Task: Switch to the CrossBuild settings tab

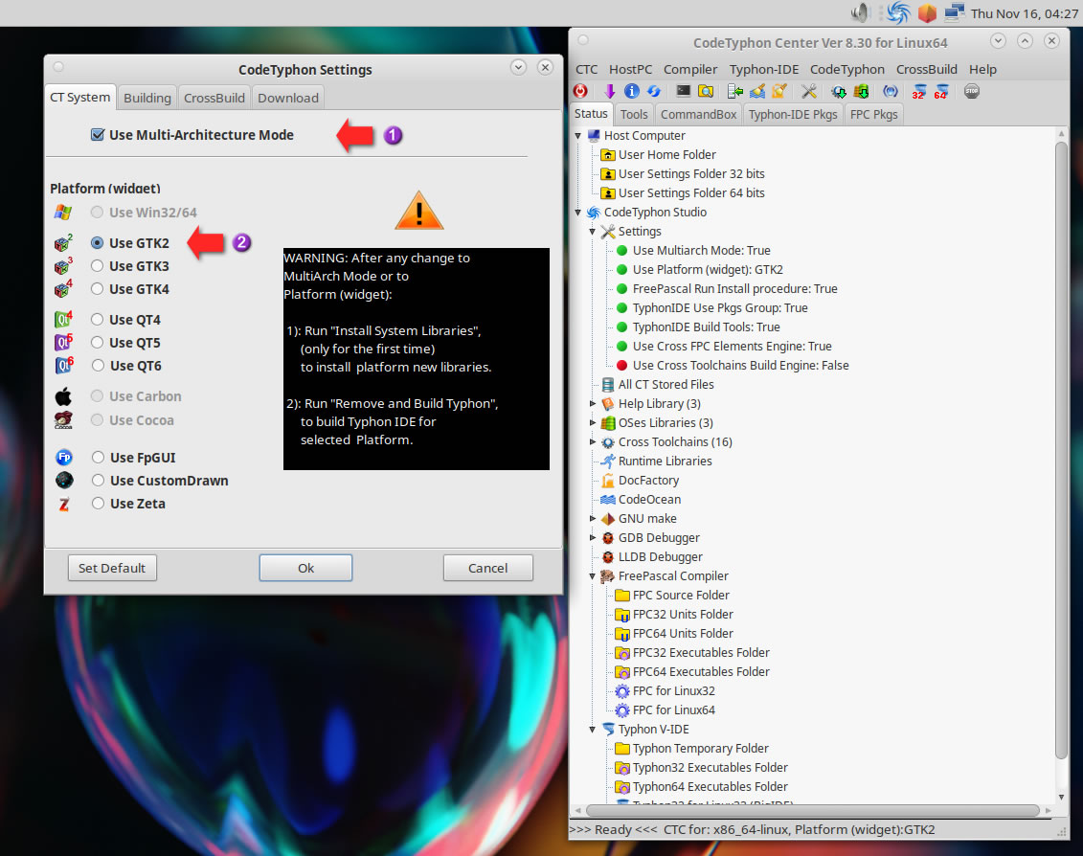Action: 214,98
